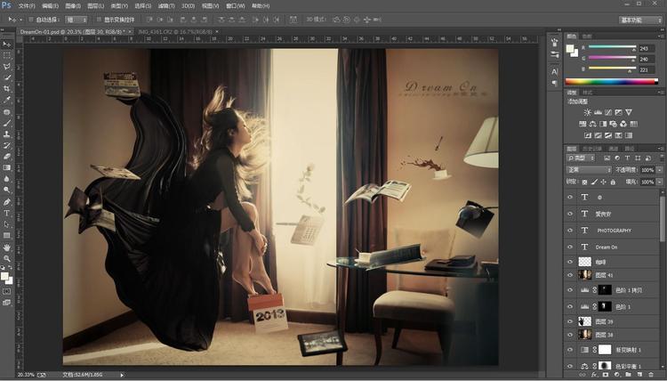Image resolution: width=667 pixels, height=381 pixels.
Task: Select the Hand tool
Action: (7, 247)
